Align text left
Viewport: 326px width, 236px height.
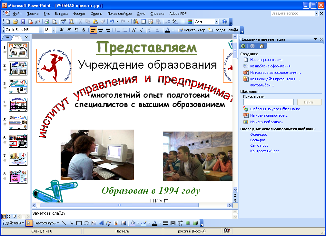coord(93,30)
